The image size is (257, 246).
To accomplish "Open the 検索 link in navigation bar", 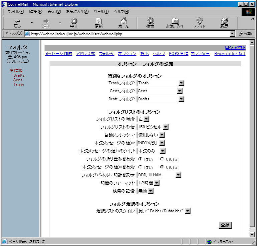I will [x=145, y=54].
